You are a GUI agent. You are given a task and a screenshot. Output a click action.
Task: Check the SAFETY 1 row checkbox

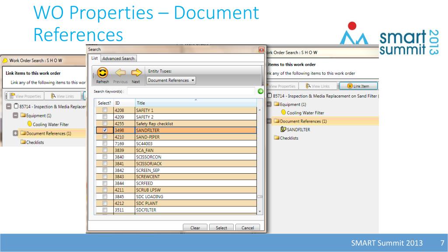click(105, 110)
